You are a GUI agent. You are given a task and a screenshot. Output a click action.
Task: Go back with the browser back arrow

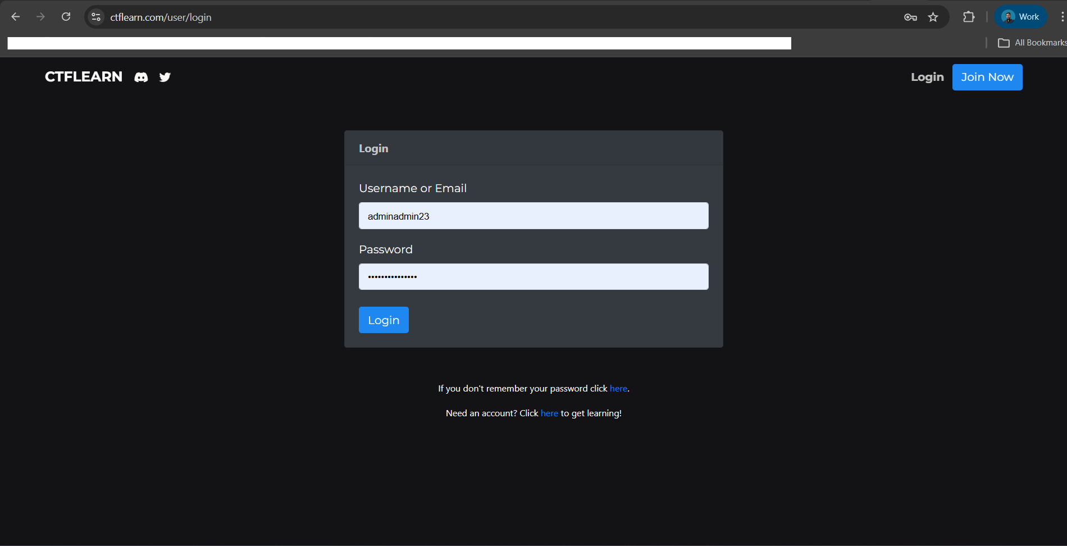16,17
